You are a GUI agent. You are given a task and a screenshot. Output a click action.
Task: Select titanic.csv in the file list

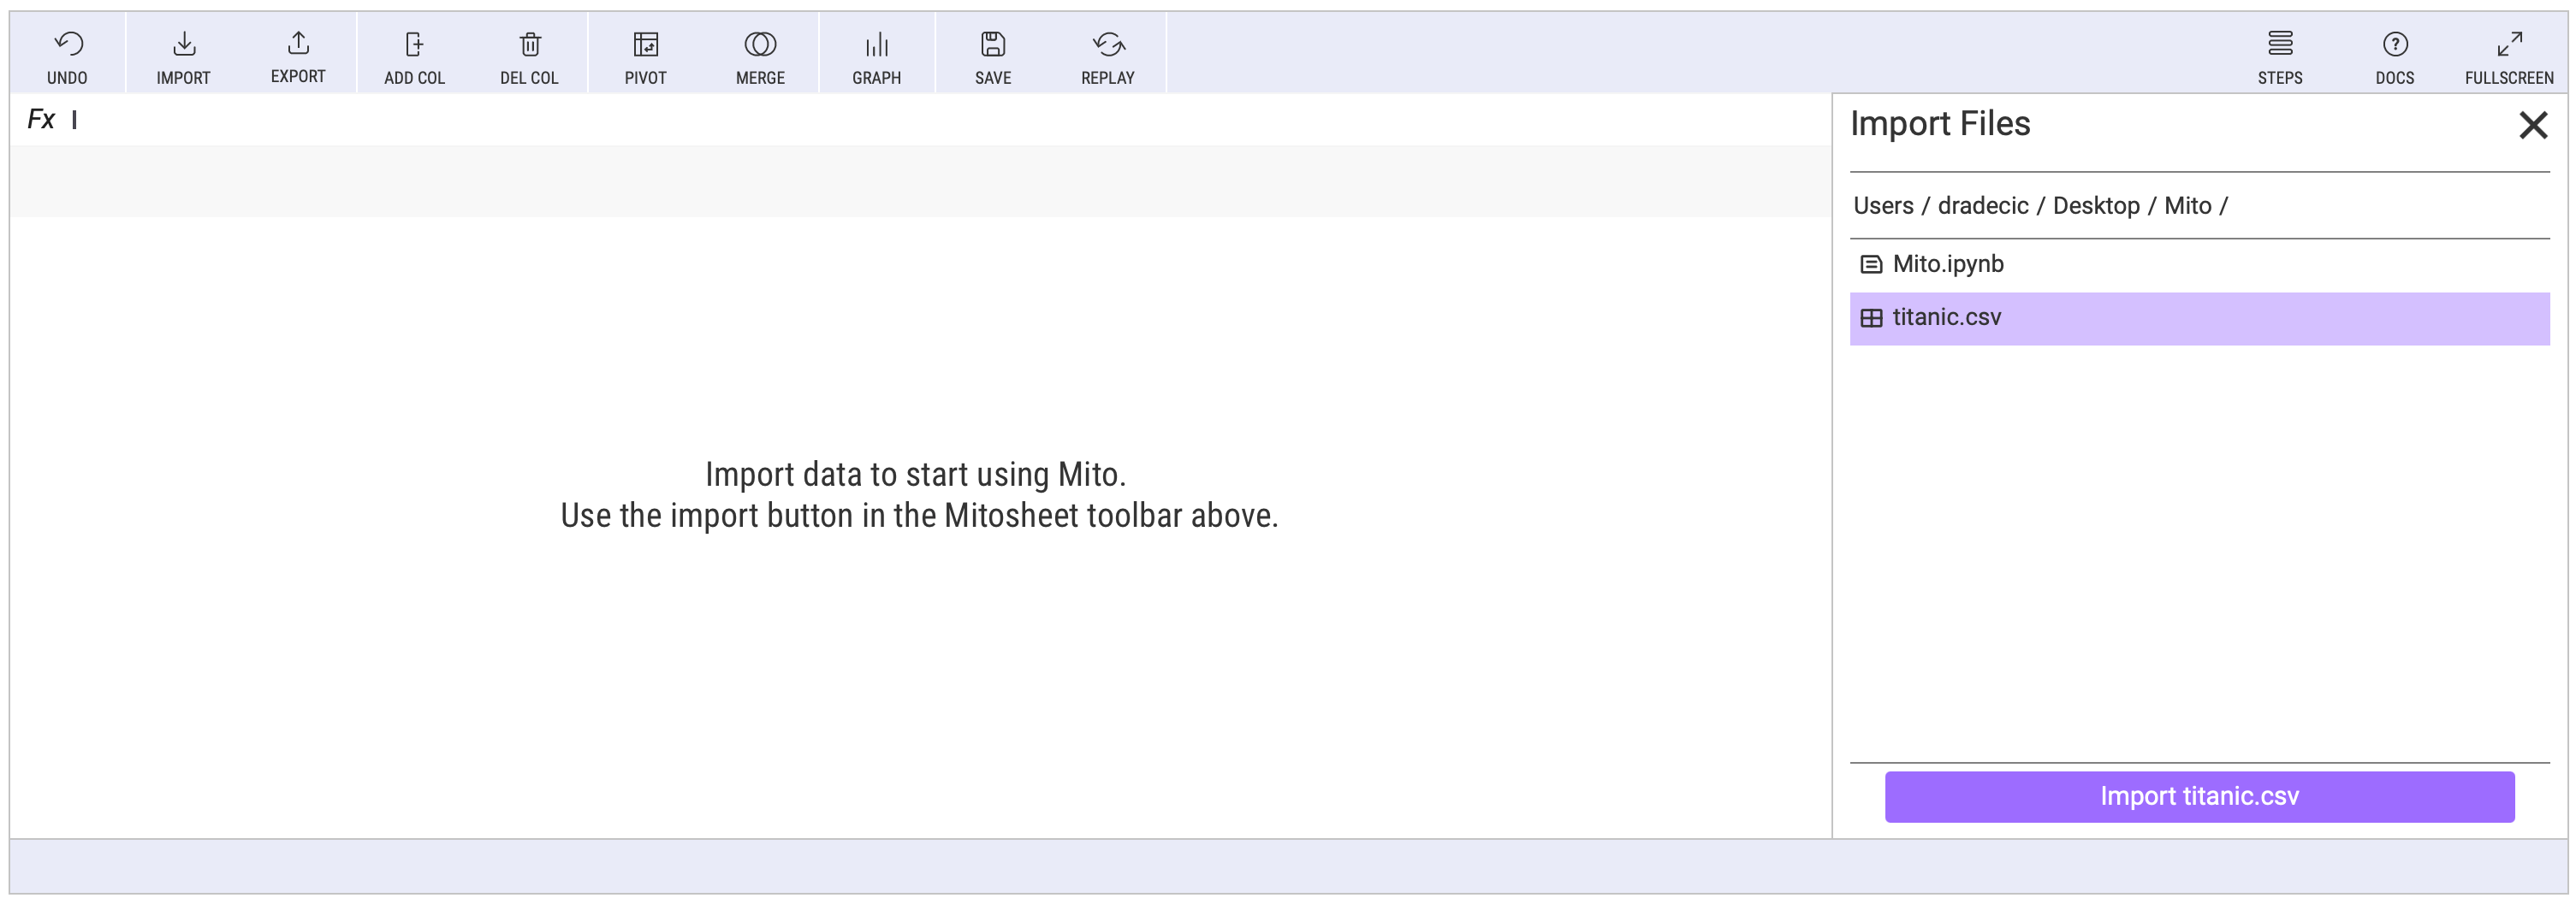(x=1946, y=317)
